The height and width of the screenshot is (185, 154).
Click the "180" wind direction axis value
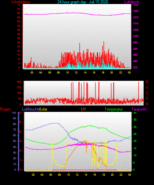(19, 93)
